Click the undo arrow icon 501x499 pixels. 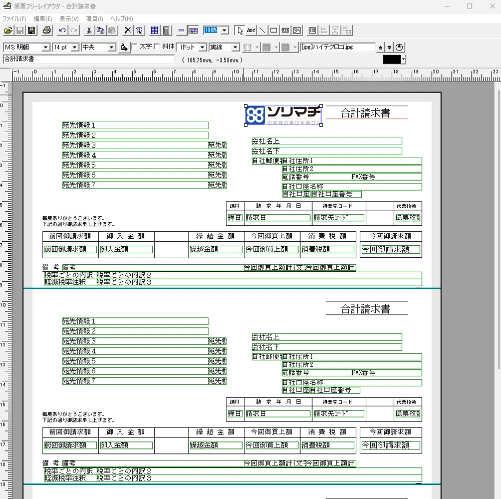coord(62,31)
